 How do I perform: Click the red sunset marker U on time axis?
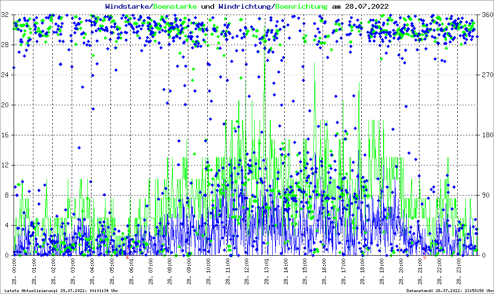point(425,258)
